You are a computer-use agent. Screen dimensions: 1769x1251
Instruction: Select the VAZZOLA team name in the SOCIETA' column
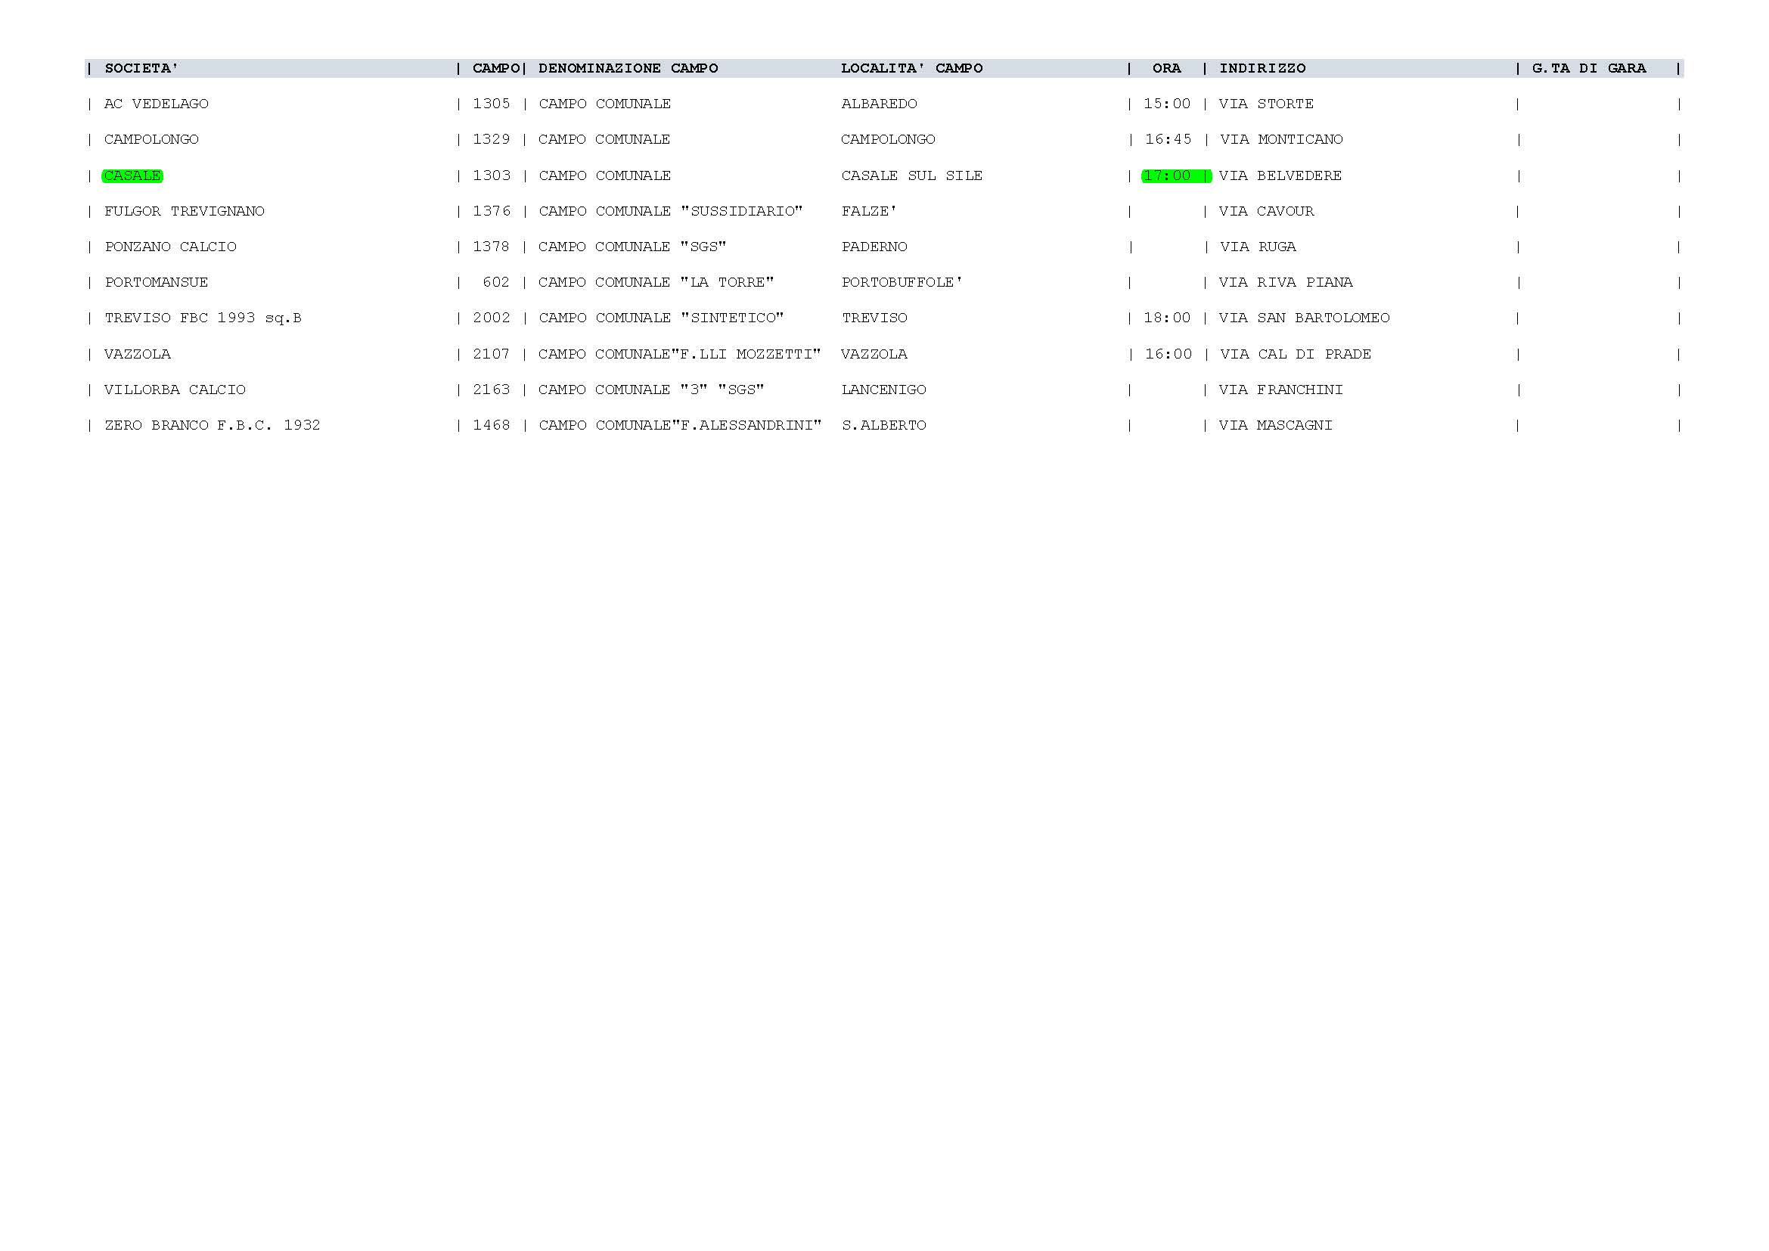click(x=137, y=354)
